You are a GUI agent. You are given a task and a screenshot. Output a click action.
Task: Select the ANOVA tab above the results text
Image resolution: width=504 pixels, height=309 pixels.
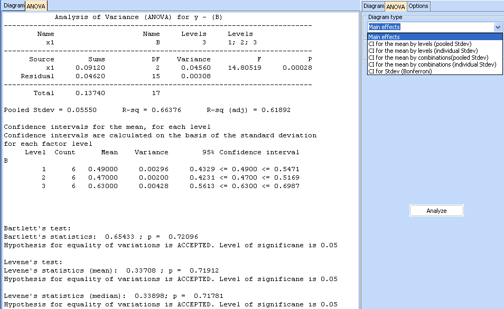pos(36,6)
